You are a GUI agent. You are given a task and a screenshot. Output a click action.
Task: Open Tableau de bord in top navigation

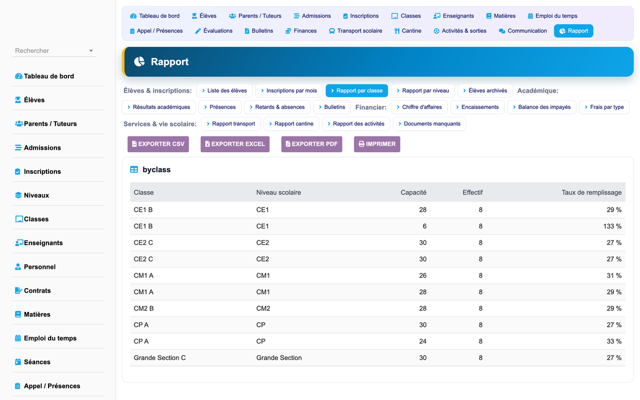click(155, 16)
